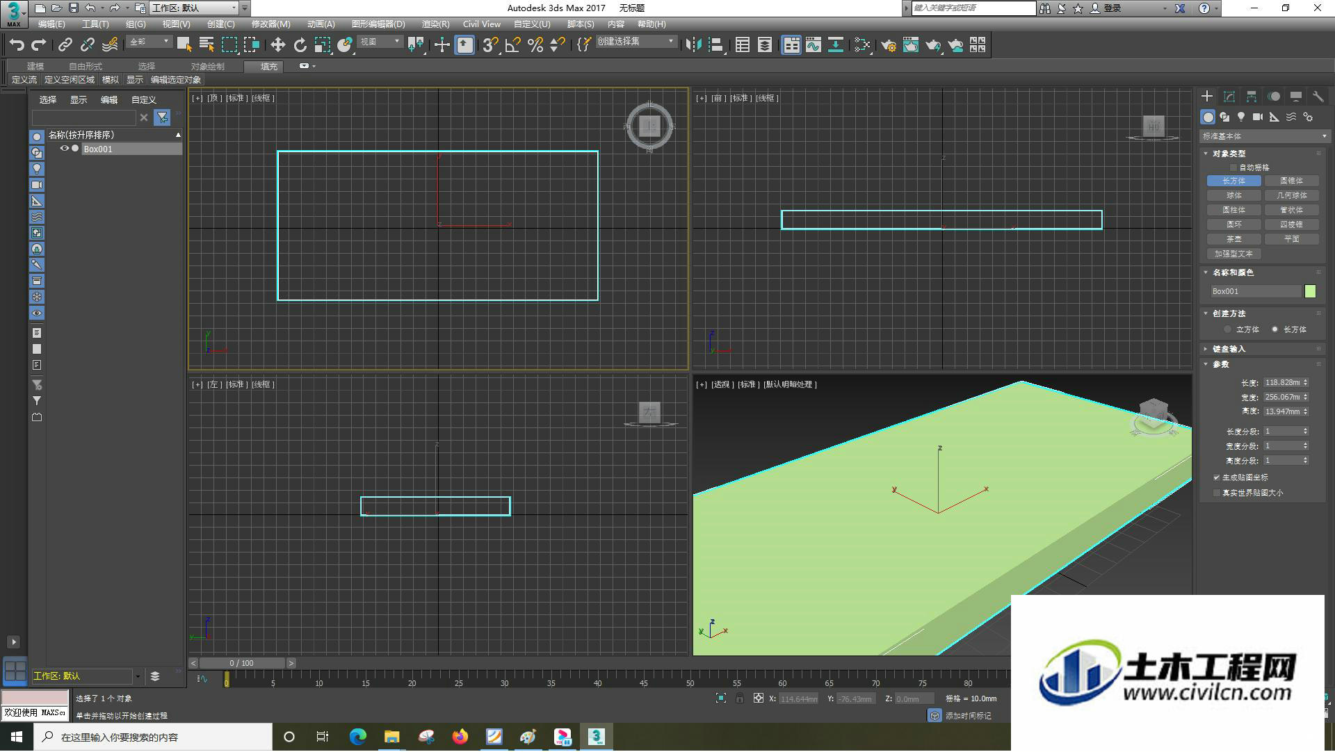Select the Select and Link tool

point(65,45)
